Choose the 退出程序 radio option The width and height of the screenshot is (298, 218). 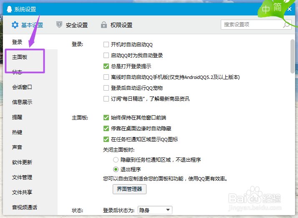(116, 169)
